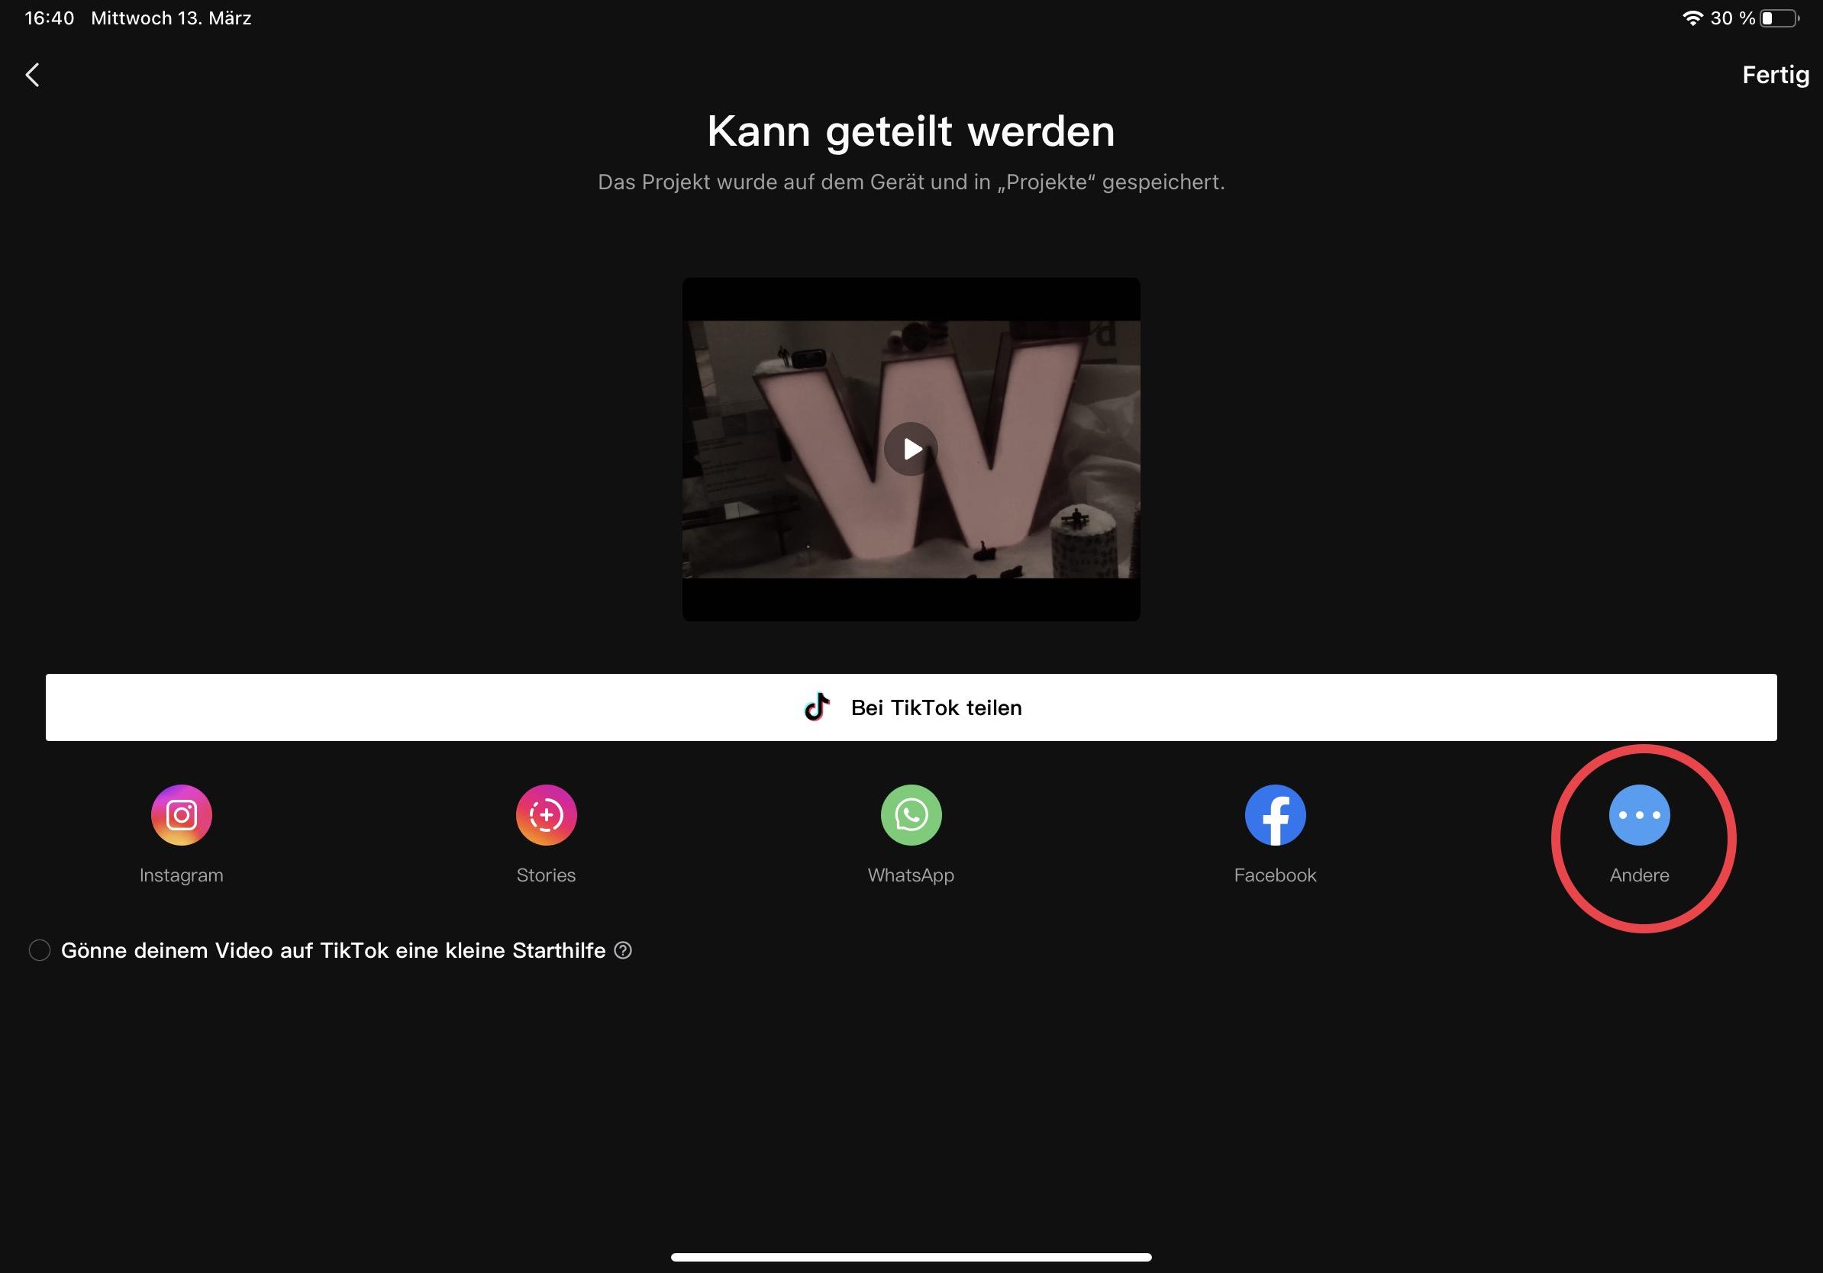Enable the TikTok boost checkbox

(39, 950)
